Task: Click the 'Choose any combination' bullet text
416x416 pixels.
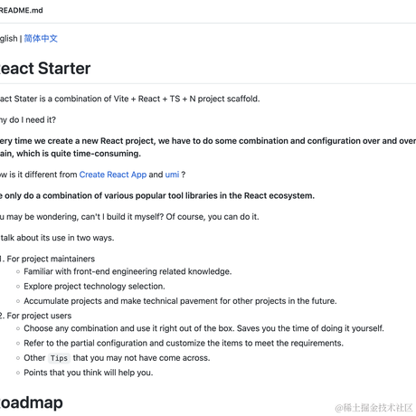Action: pos(204,328)
